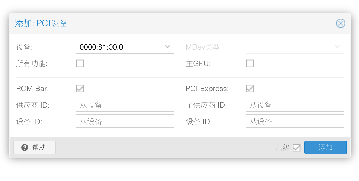Enable the 所有功能 checkbox

[x=80, y=63]
